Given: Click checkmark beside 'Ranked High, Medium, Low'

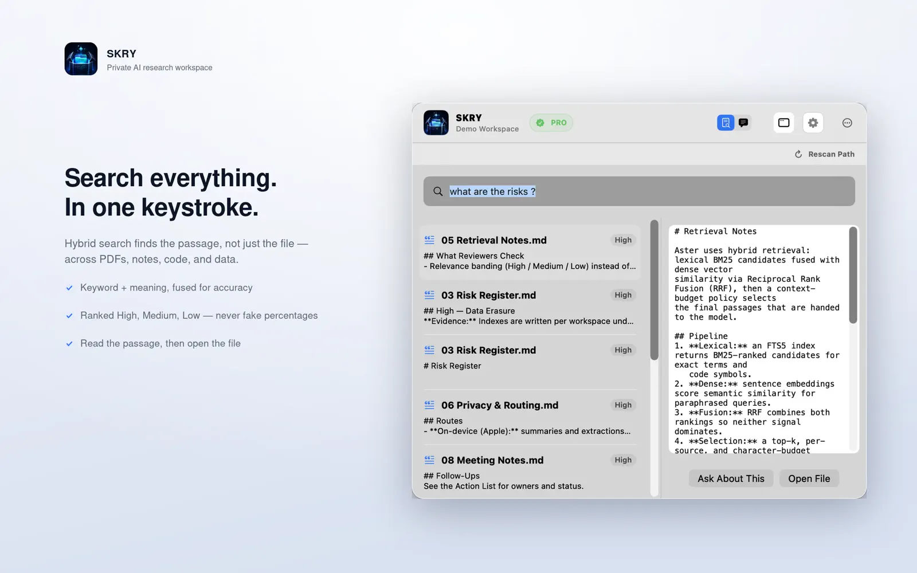Looking at the screenshot, I should pyautogui.click(x=69, y=316).
